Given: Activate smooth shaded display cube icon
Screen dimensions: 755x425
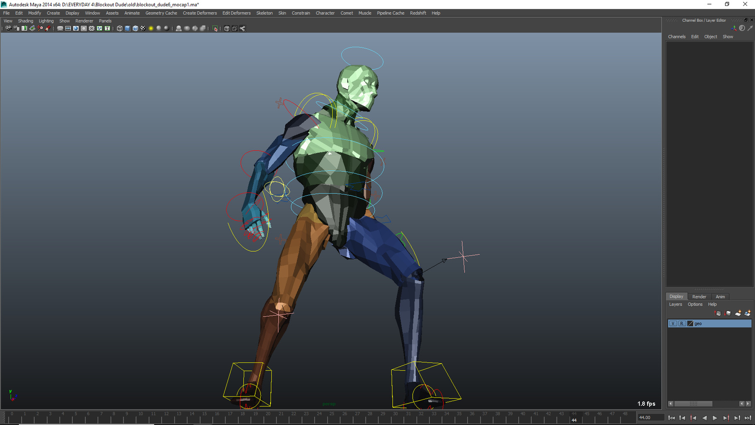Looking at the screenshot, I should tap(128, 29).
